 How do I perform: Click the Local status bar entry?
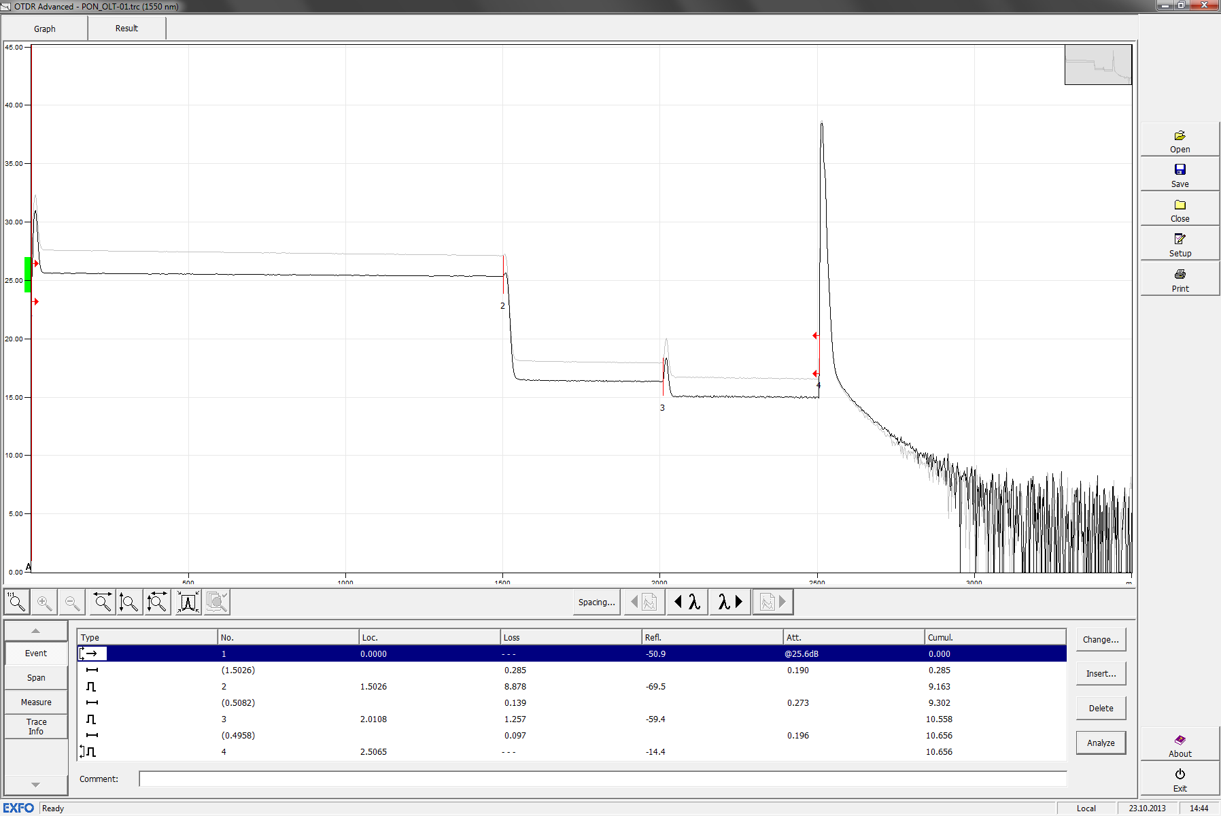point(1086,809)
